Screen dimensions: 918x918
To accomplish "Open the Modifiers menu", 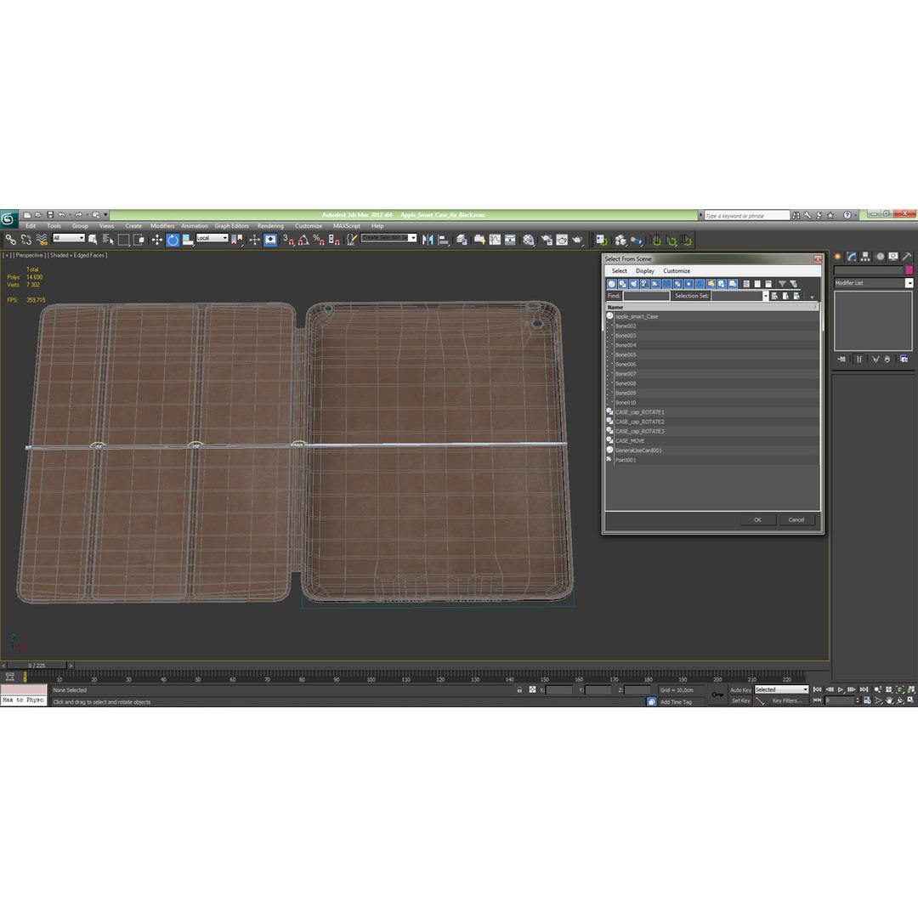I will tap(162, 226).
